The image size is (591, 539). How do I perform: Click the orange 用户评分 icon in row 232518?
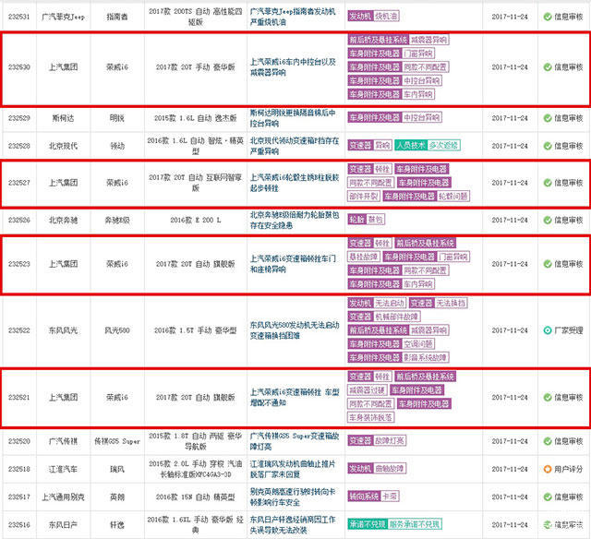pyautogui.click(x=548, y=469)
